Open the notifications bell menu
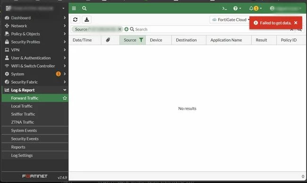The height and width of the screenshot is (183, 307). (256, 8)
